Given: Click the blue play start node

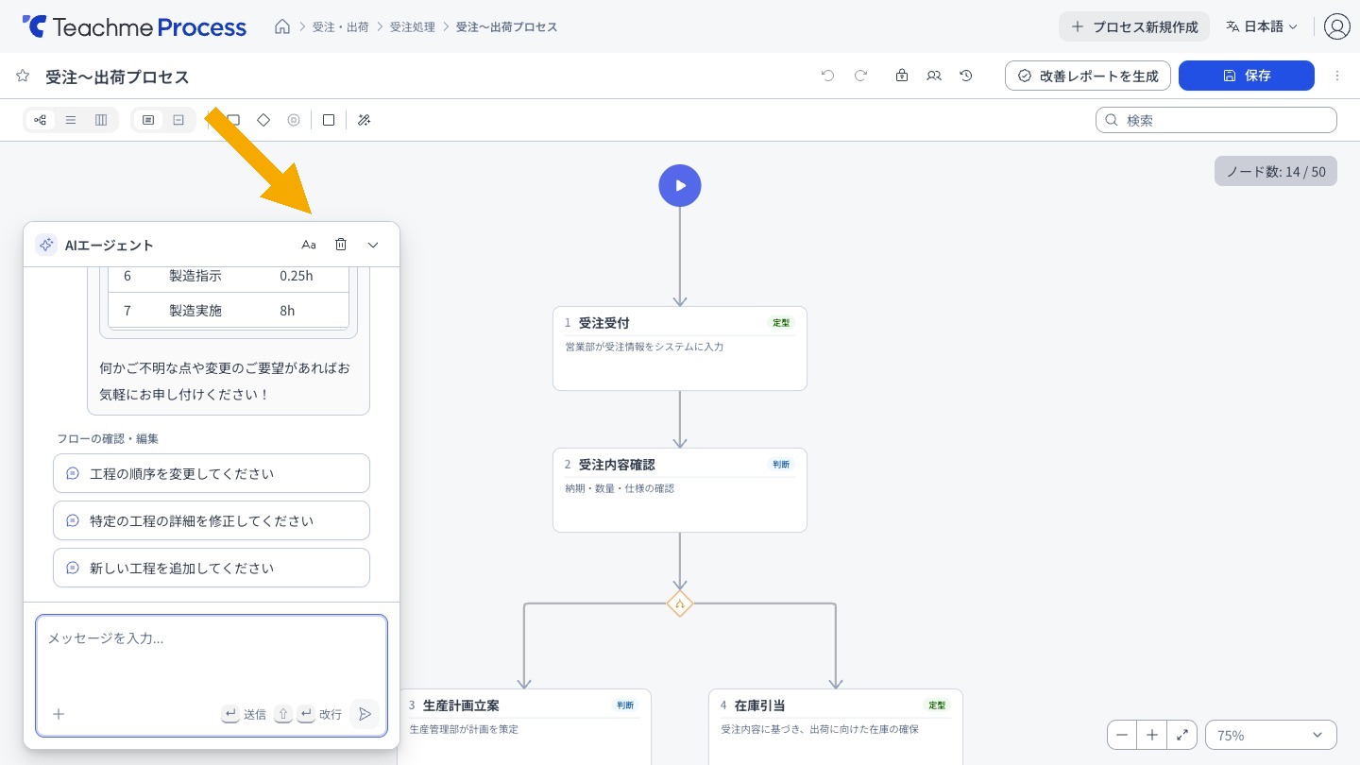Looking at the screenshot, I should (x=680, y=185).
